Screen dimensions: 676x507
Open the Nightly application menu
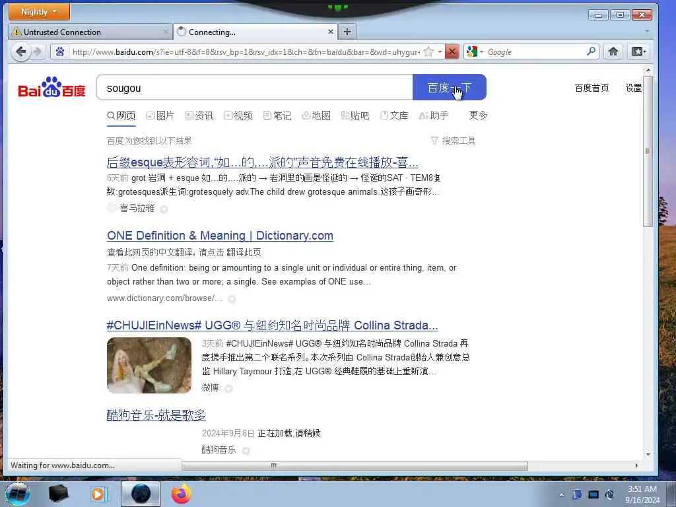pyautogui.click(x=39, y=12)
